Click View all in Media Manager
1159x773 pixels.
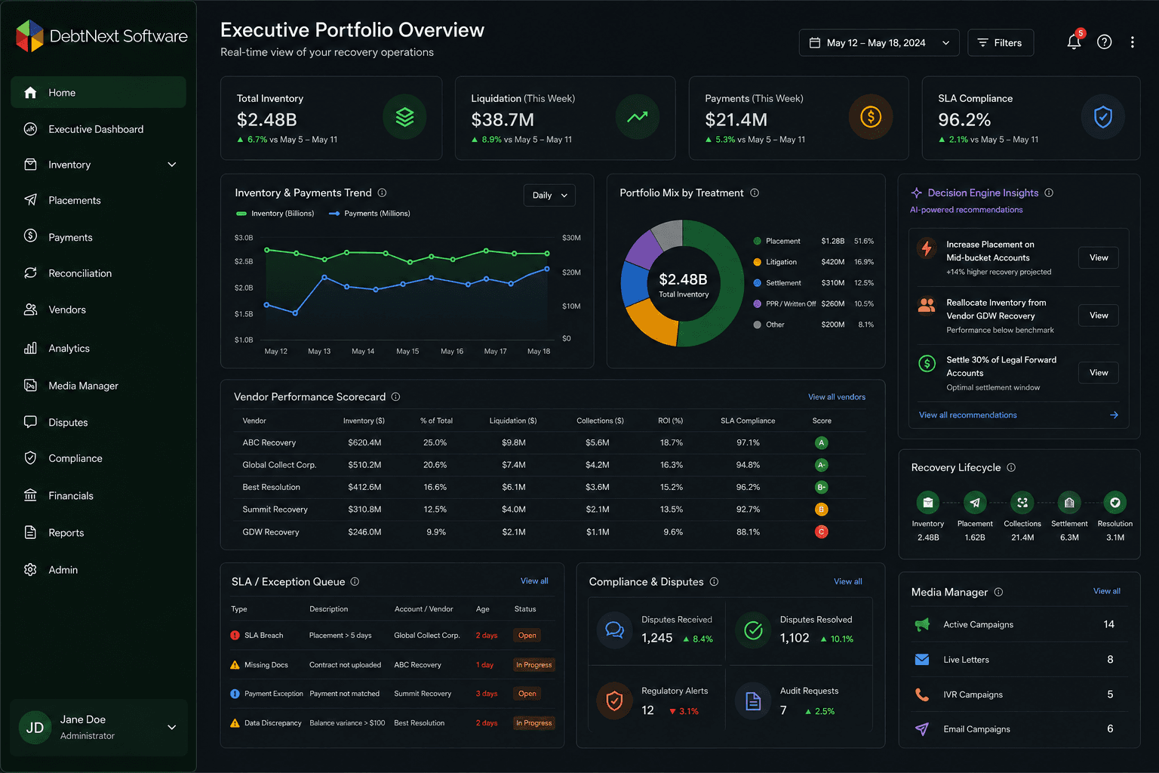(x=1107, y=591)
